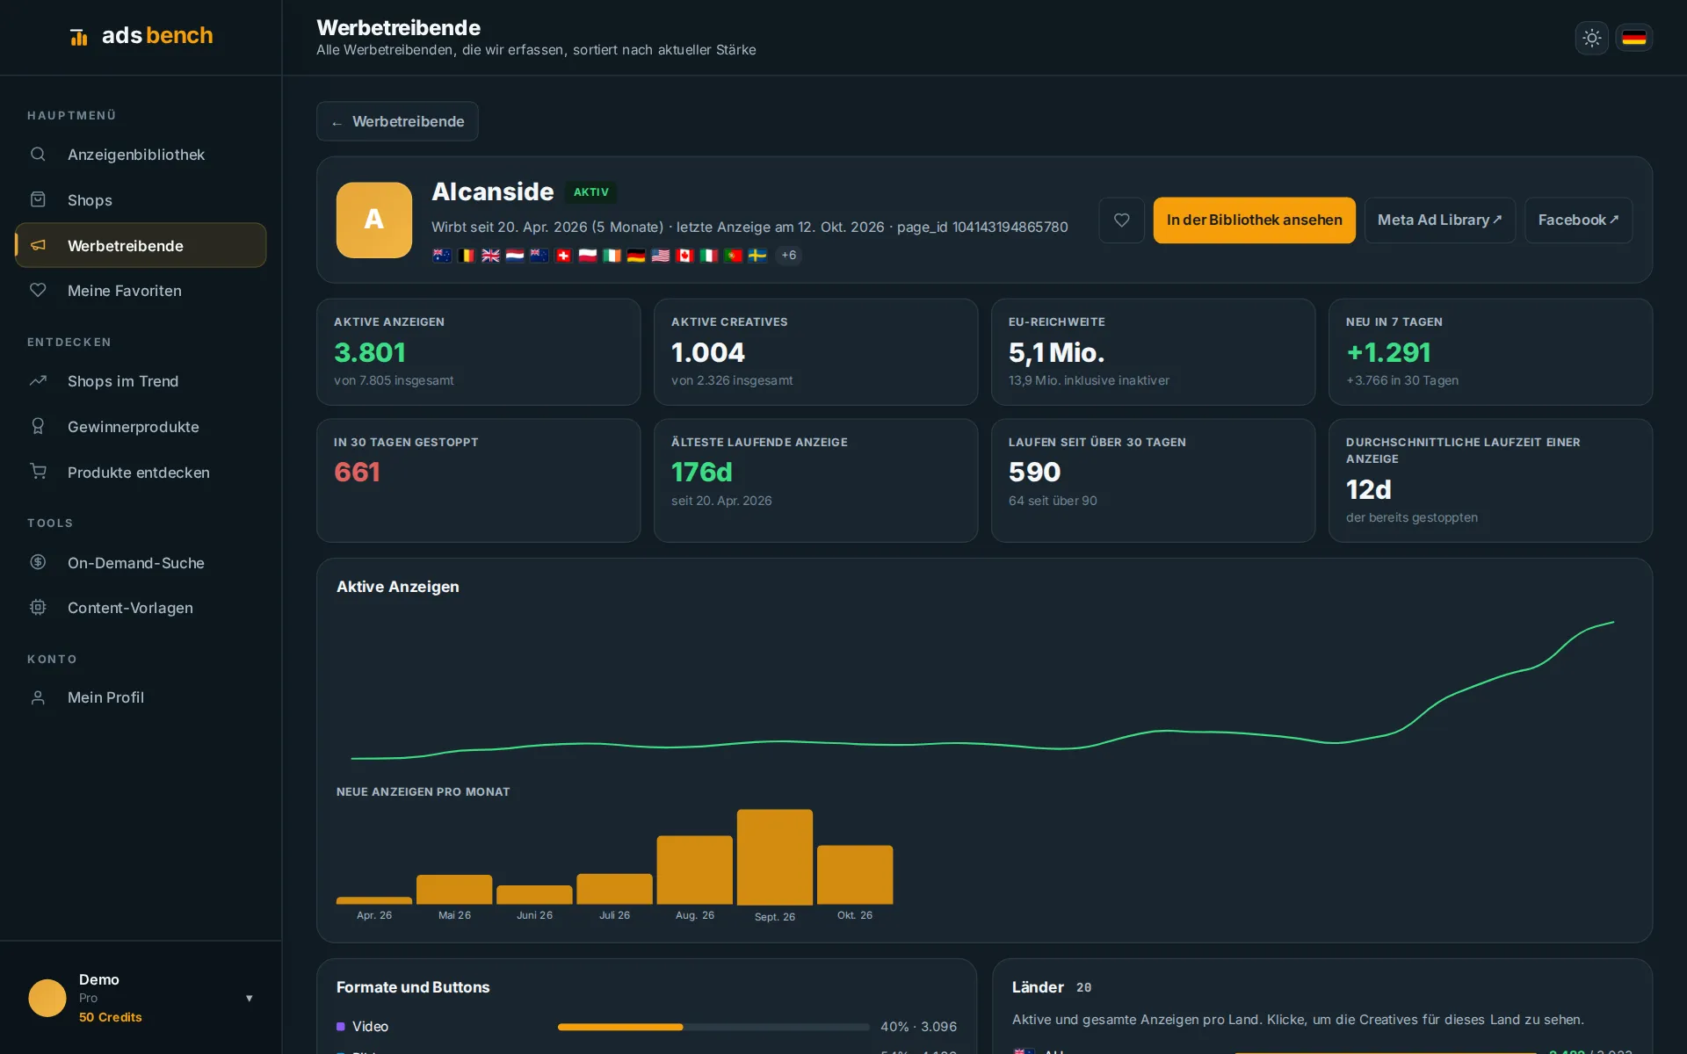The width and height of the screenshot is (1687, 1054).
Task: Click the Content-Vorlagen chip icon
Action: [38, 608]
